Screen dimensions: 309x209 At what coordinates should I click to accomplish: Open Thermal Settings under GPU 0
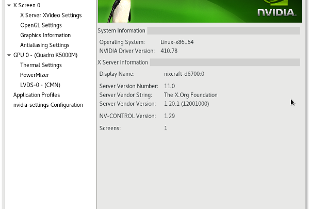[x=41, y=65]
